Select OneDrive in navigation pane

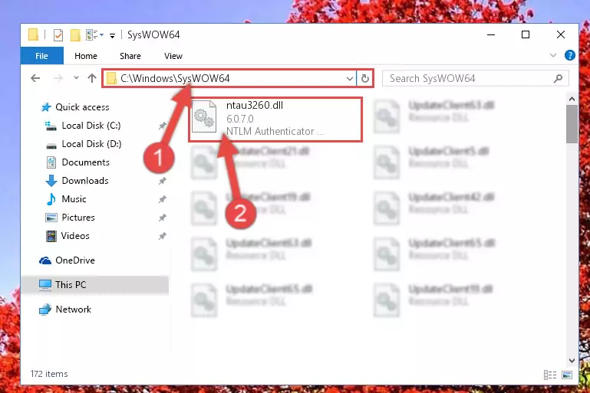75,260
